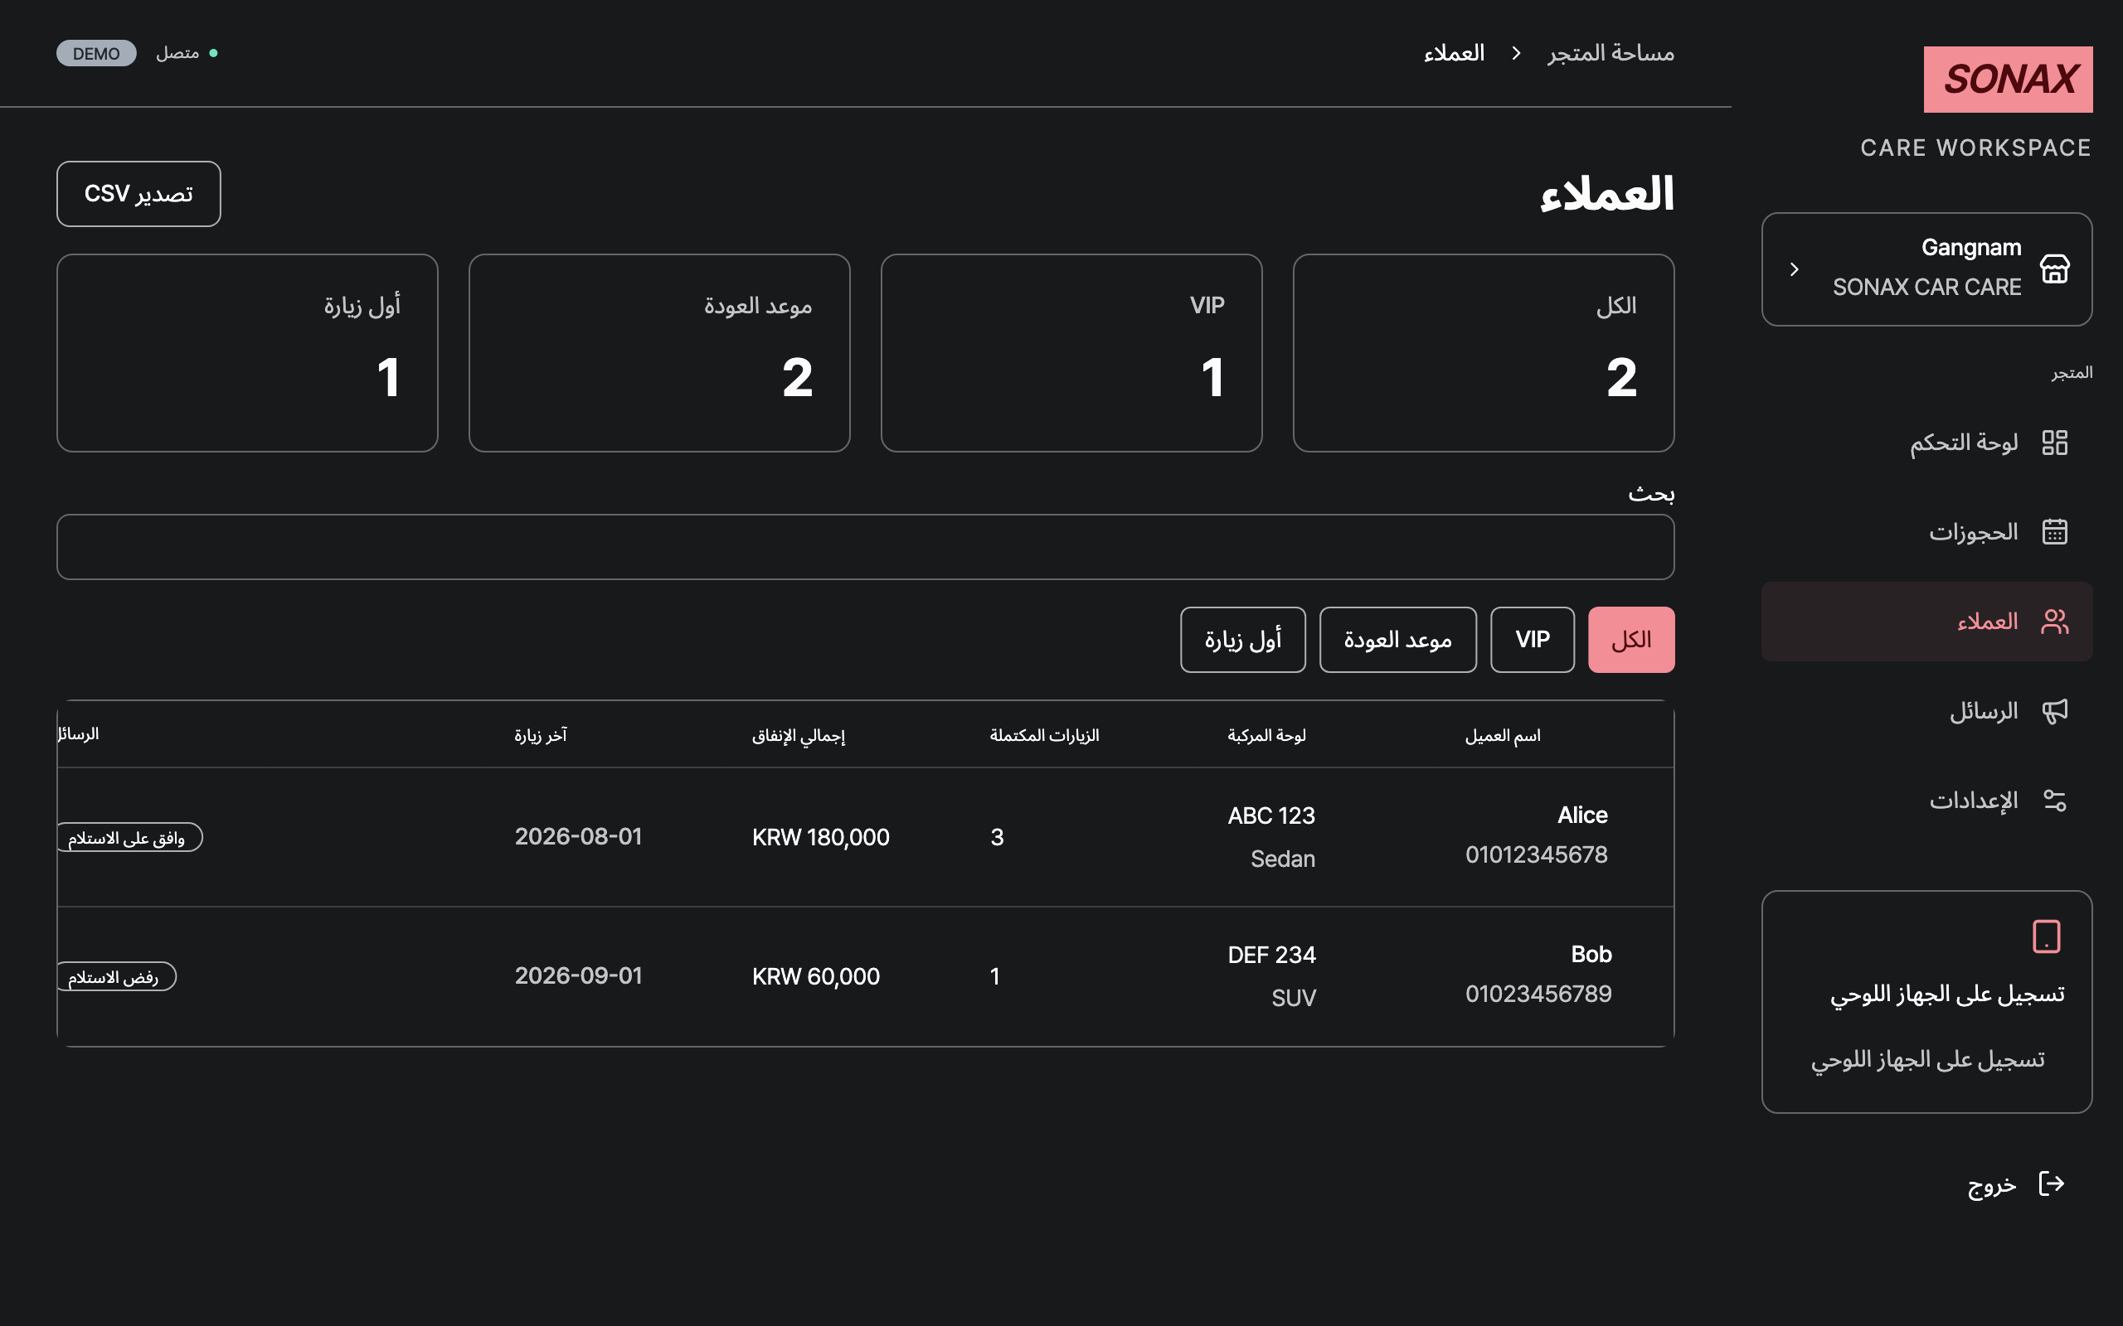The image size is (2123, 1326).
Task: Activate the VIP filter chip
Action: 1532,640
